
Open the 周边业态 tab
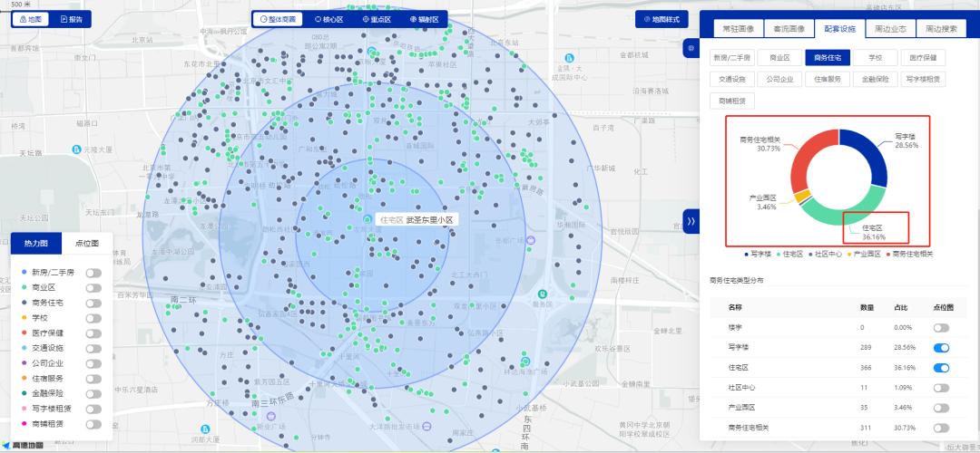click(x=891, y=29)
